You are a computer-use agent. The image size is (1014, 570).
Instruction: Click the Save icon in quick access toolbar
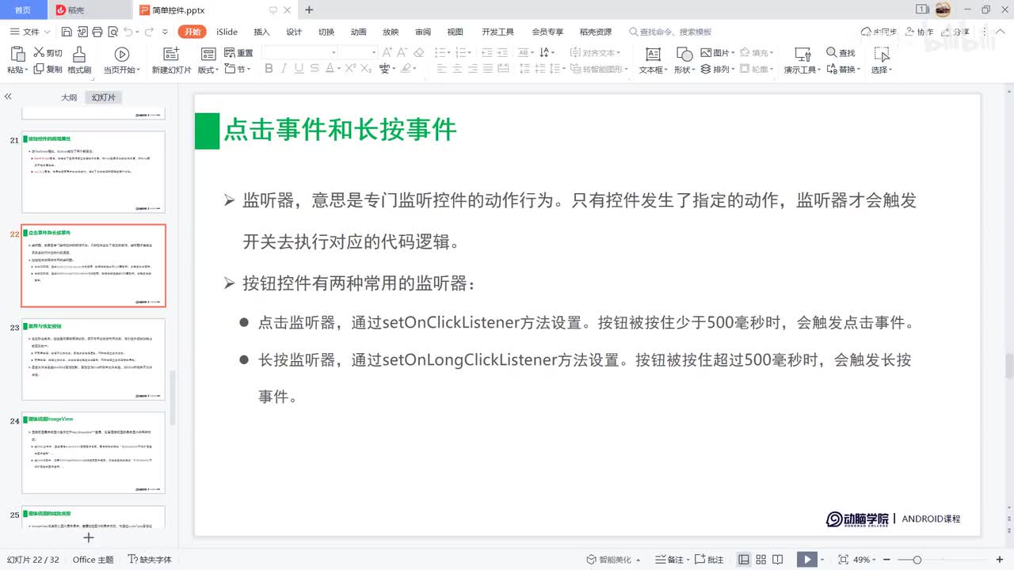67,32
